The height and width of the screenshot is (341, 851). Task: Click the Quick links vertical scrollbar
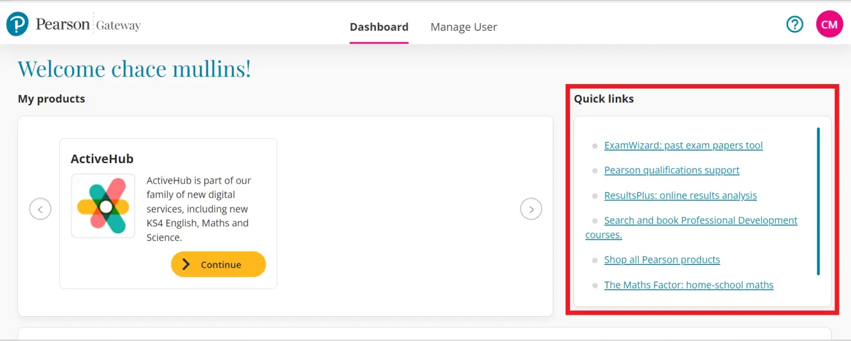(818, 201)
